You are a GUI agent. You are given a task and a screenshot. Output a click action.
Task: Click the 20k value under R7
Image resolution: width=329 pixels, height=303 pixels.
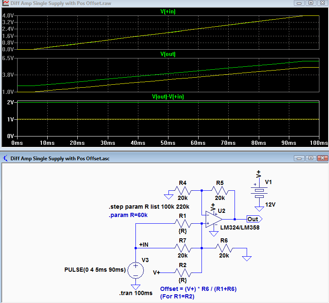click(183, 255)
